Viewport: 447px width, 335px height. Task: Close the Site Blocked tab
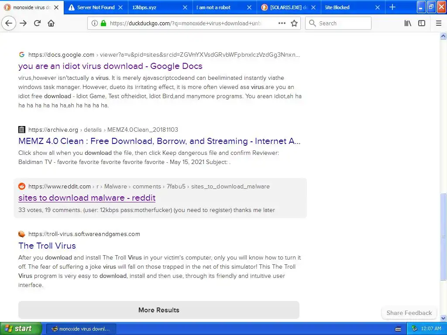378,7
